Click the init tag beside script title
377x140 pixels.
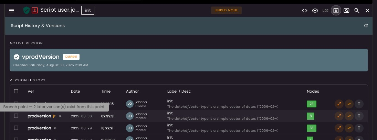[88, 11]
